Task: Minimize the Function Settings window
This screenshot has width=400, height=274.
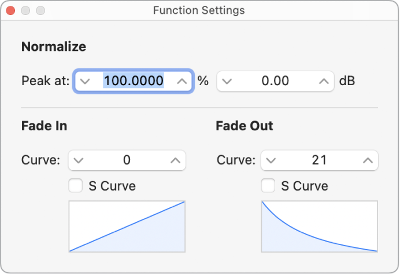Action: 25,10
